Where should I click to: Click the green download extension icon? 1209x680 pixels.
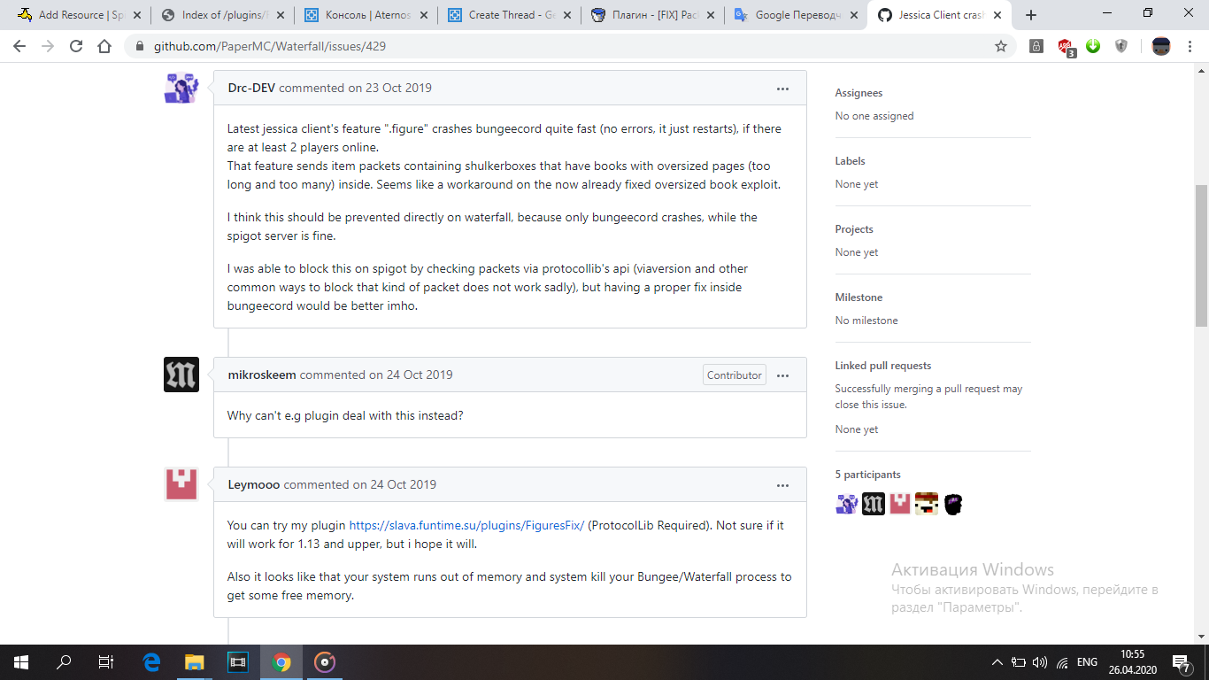click(1093, 46)
